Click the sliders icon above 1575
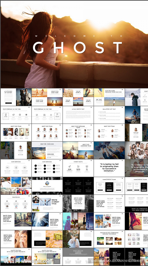Image resolution: width=148 pixels, height=266 pixels. tap(78, 167)
